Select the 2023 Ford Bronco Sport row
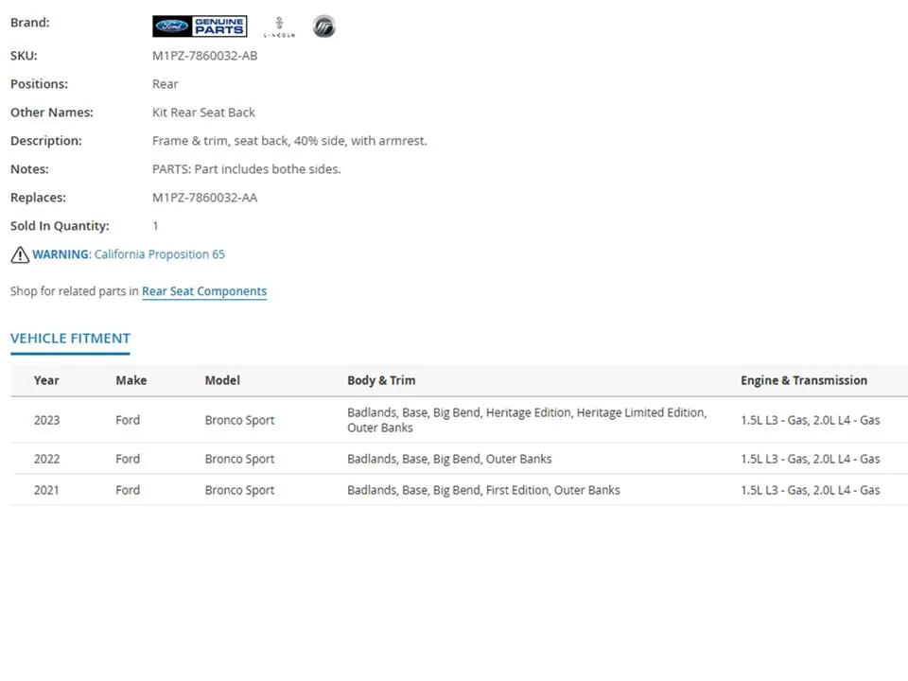Viewport: 908px width, 681px height. point(239,420)
